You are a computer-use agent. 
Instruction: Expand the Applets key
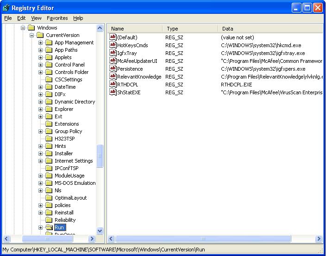41,57
